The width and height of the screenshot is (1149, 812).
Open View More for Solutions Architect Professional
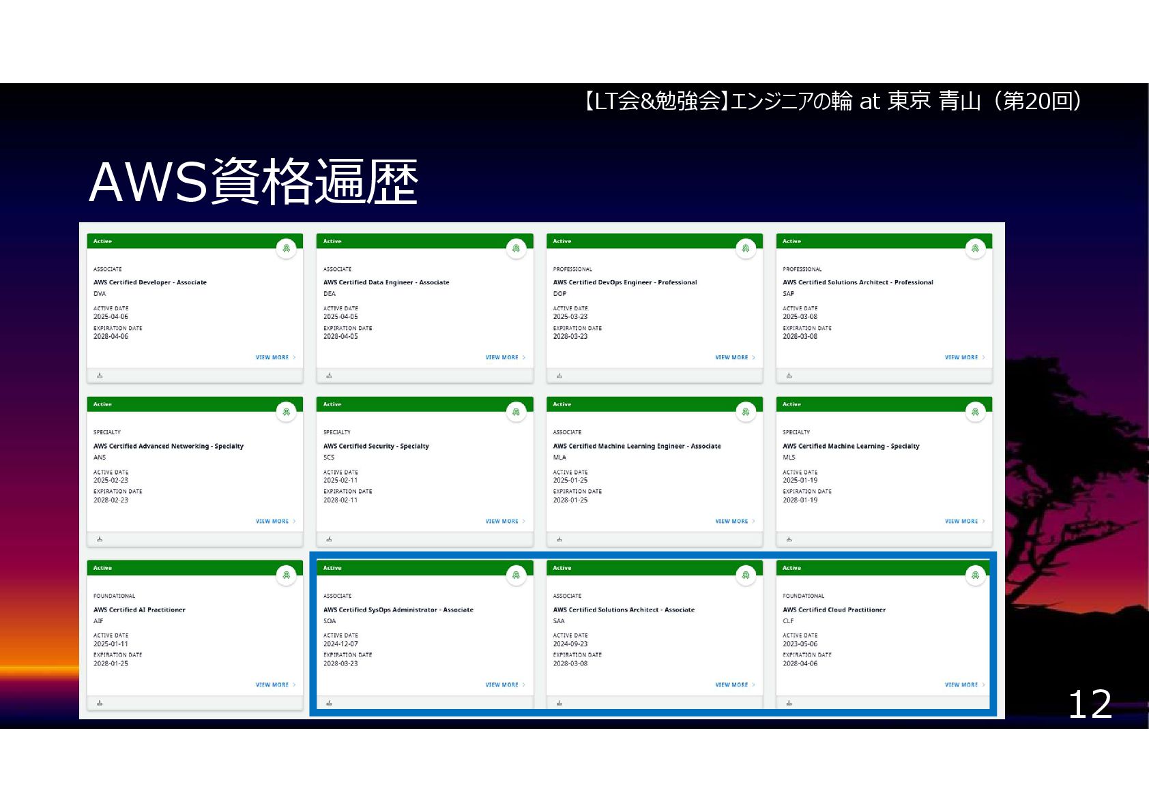coord(965,357)
